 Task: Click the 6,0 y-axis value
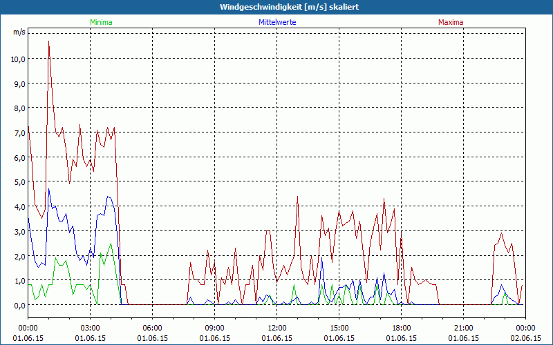tap(20, 158)
